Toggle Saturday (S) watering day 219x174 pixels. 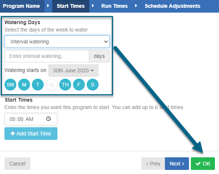[93, 85]
